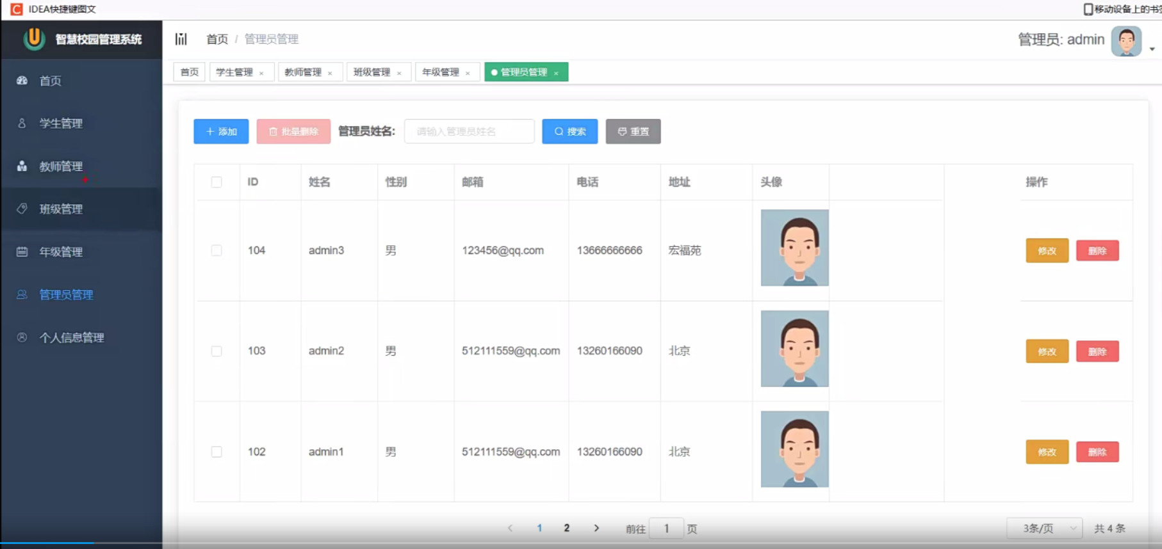1162x549 pixels.
Task: Go to the previous page arrow
Action: (x=510, y=528)
